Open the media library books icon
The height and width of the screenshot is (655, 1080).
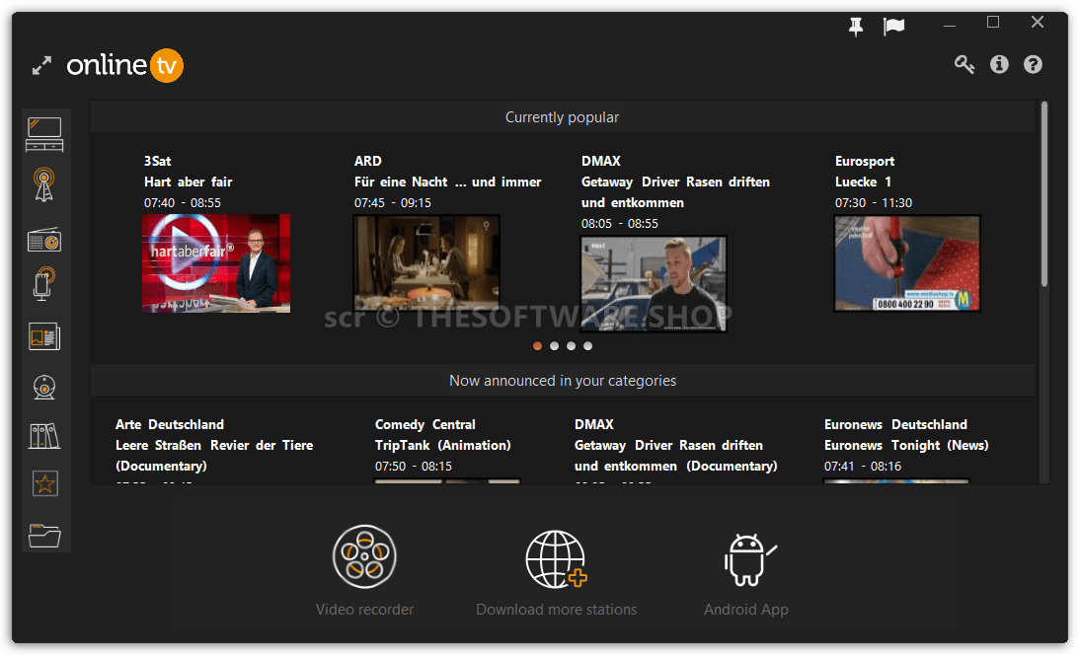[x=44, y=436]
